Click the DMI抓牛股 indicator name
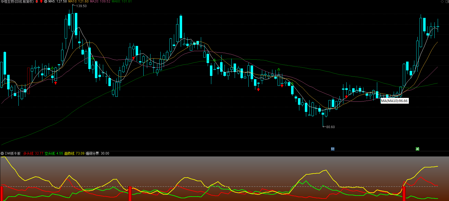This screenshot has width=449, height=201. (x=13, y=153)
